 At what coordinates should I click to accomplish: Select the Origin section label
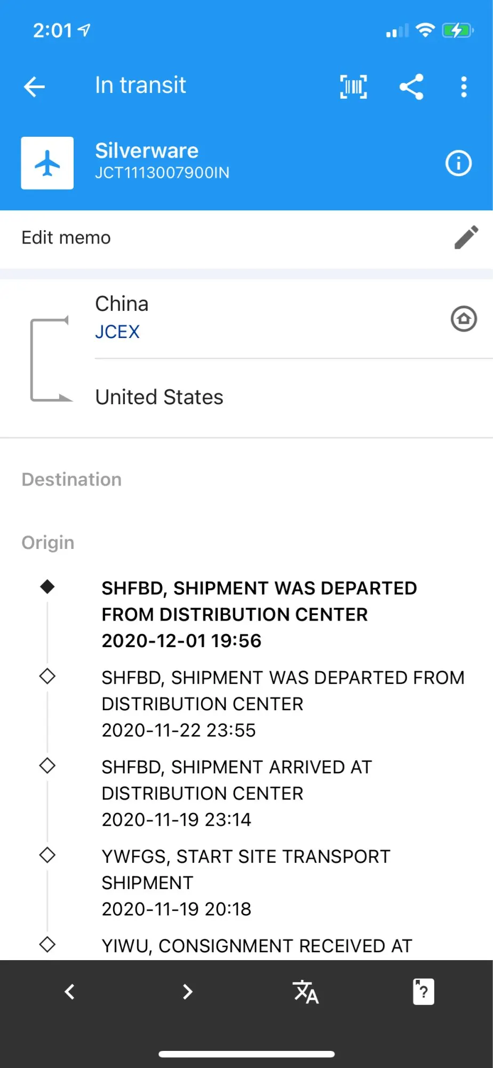pos(48,543)
